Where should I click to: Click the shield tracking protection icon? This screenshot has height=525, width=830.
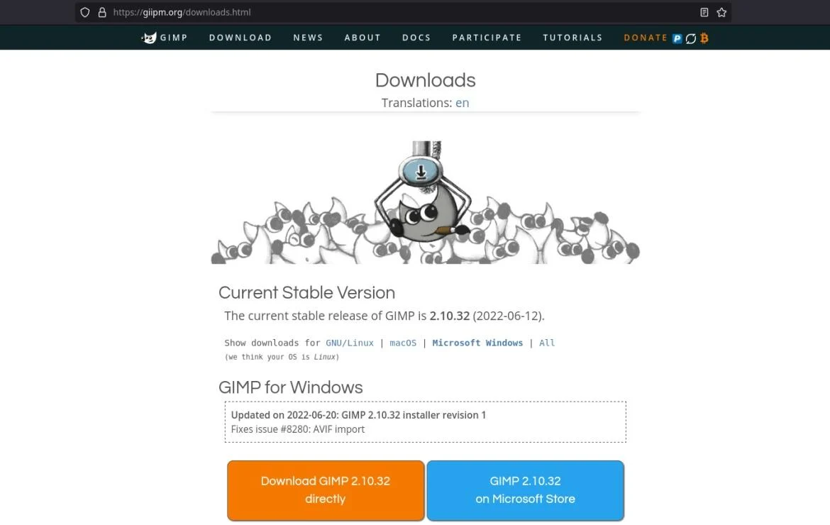pyautogui.click(x=84, y=12)
